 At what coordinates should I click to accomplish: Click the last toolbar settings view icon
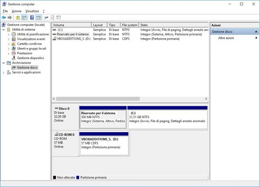(x=59, y=17)
